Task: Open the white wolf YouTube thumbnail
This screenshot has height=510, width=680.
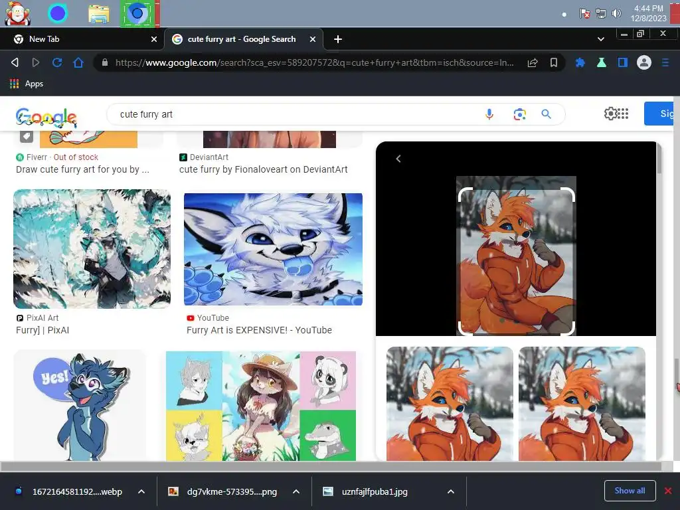Action: coord(273,250)
